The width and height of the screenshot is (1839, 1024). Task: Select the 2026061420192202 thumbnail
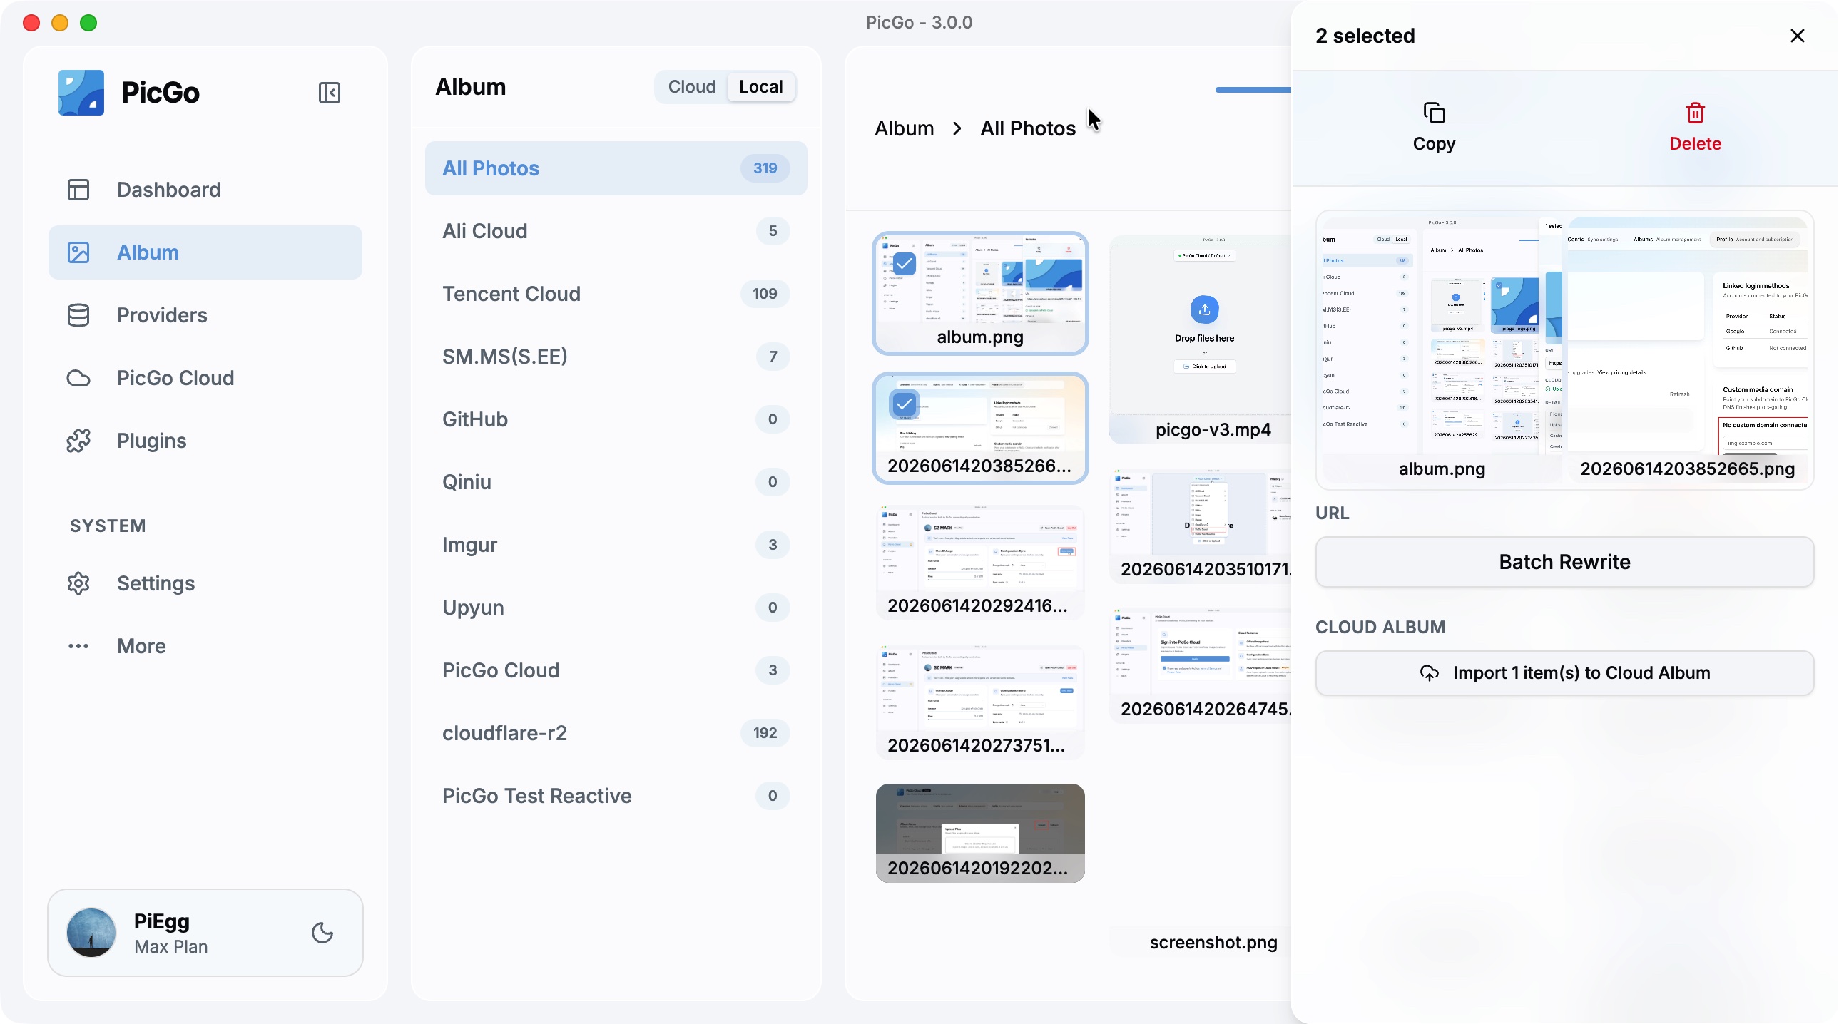point(980,833)
